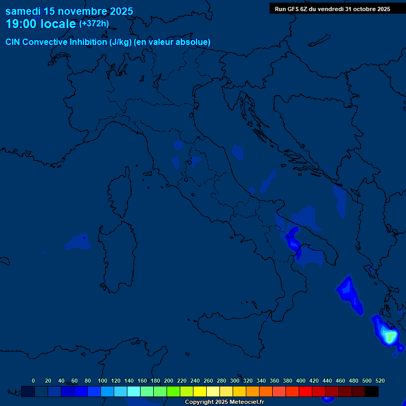Click the legend label '520'

tap(380, 381)
